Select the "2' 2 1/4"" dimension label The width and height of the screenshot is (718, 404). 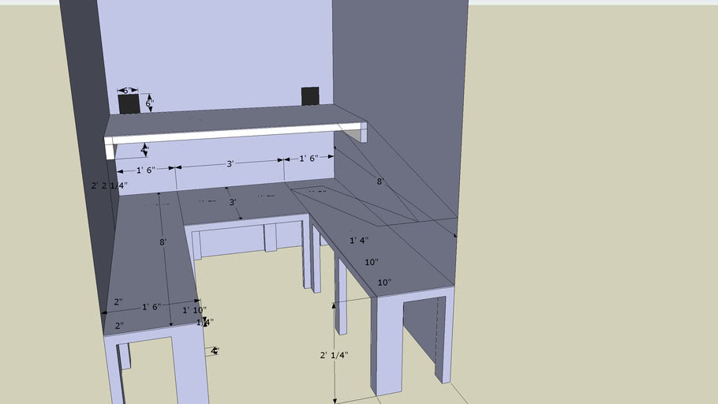tap(109, 185)
